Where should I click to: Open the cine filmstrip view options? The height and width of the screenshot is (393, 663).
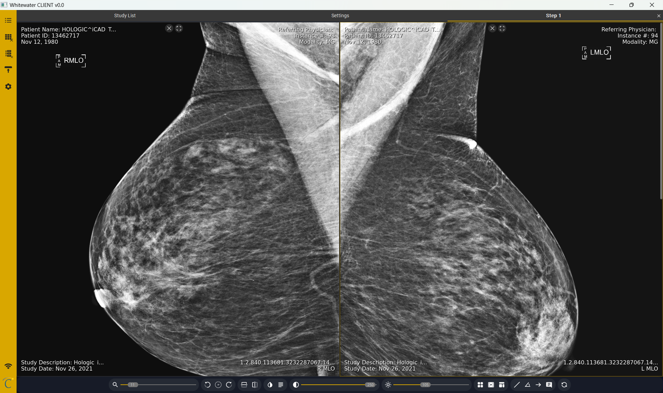point(491,385)
